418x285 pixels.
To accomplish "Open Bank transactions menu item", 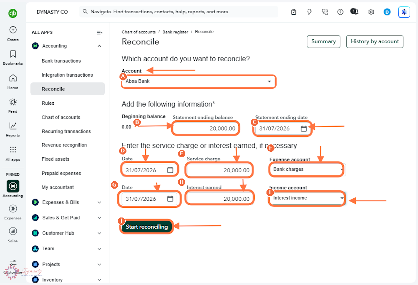I will (61, 61).
